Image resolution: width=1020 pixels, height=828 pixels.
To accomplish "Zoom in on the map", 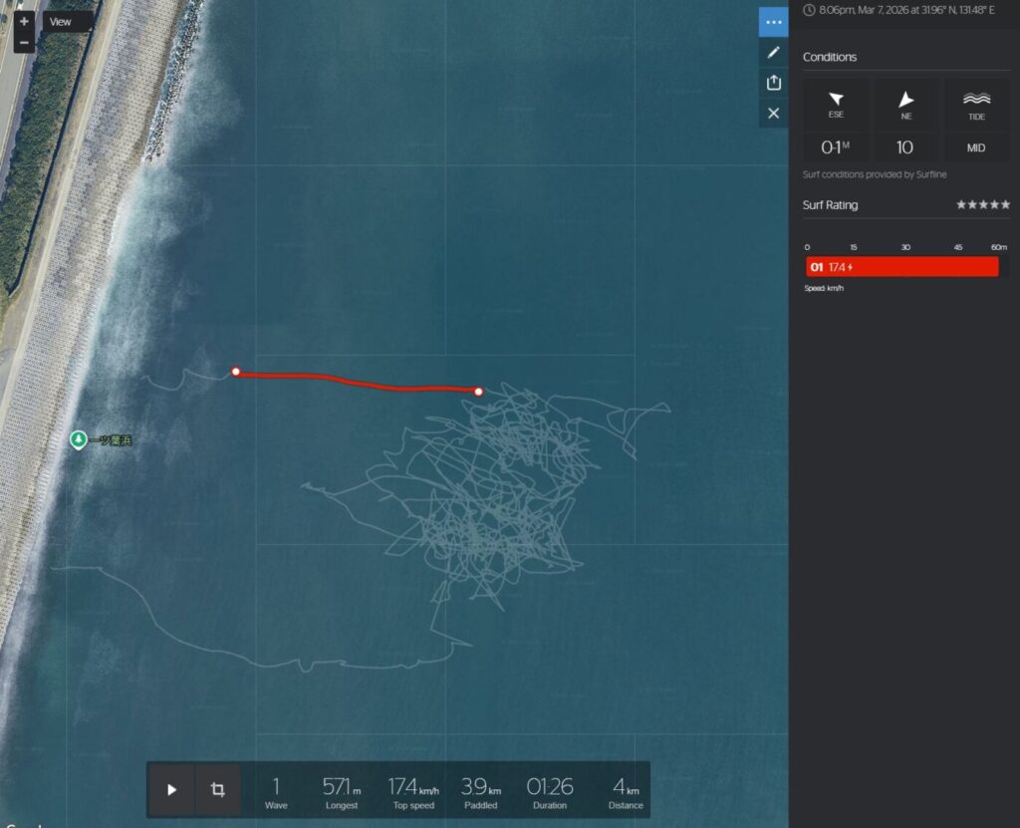I will click(x=24, y=21).
